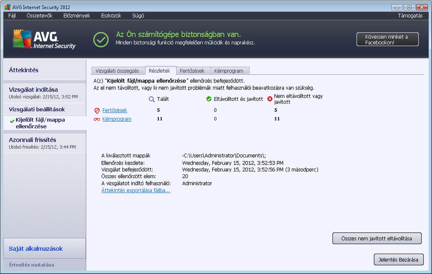Open Vizsgálati beállítások in the sidebar
This screenshot has height=274, width=432.
(45, 109)
